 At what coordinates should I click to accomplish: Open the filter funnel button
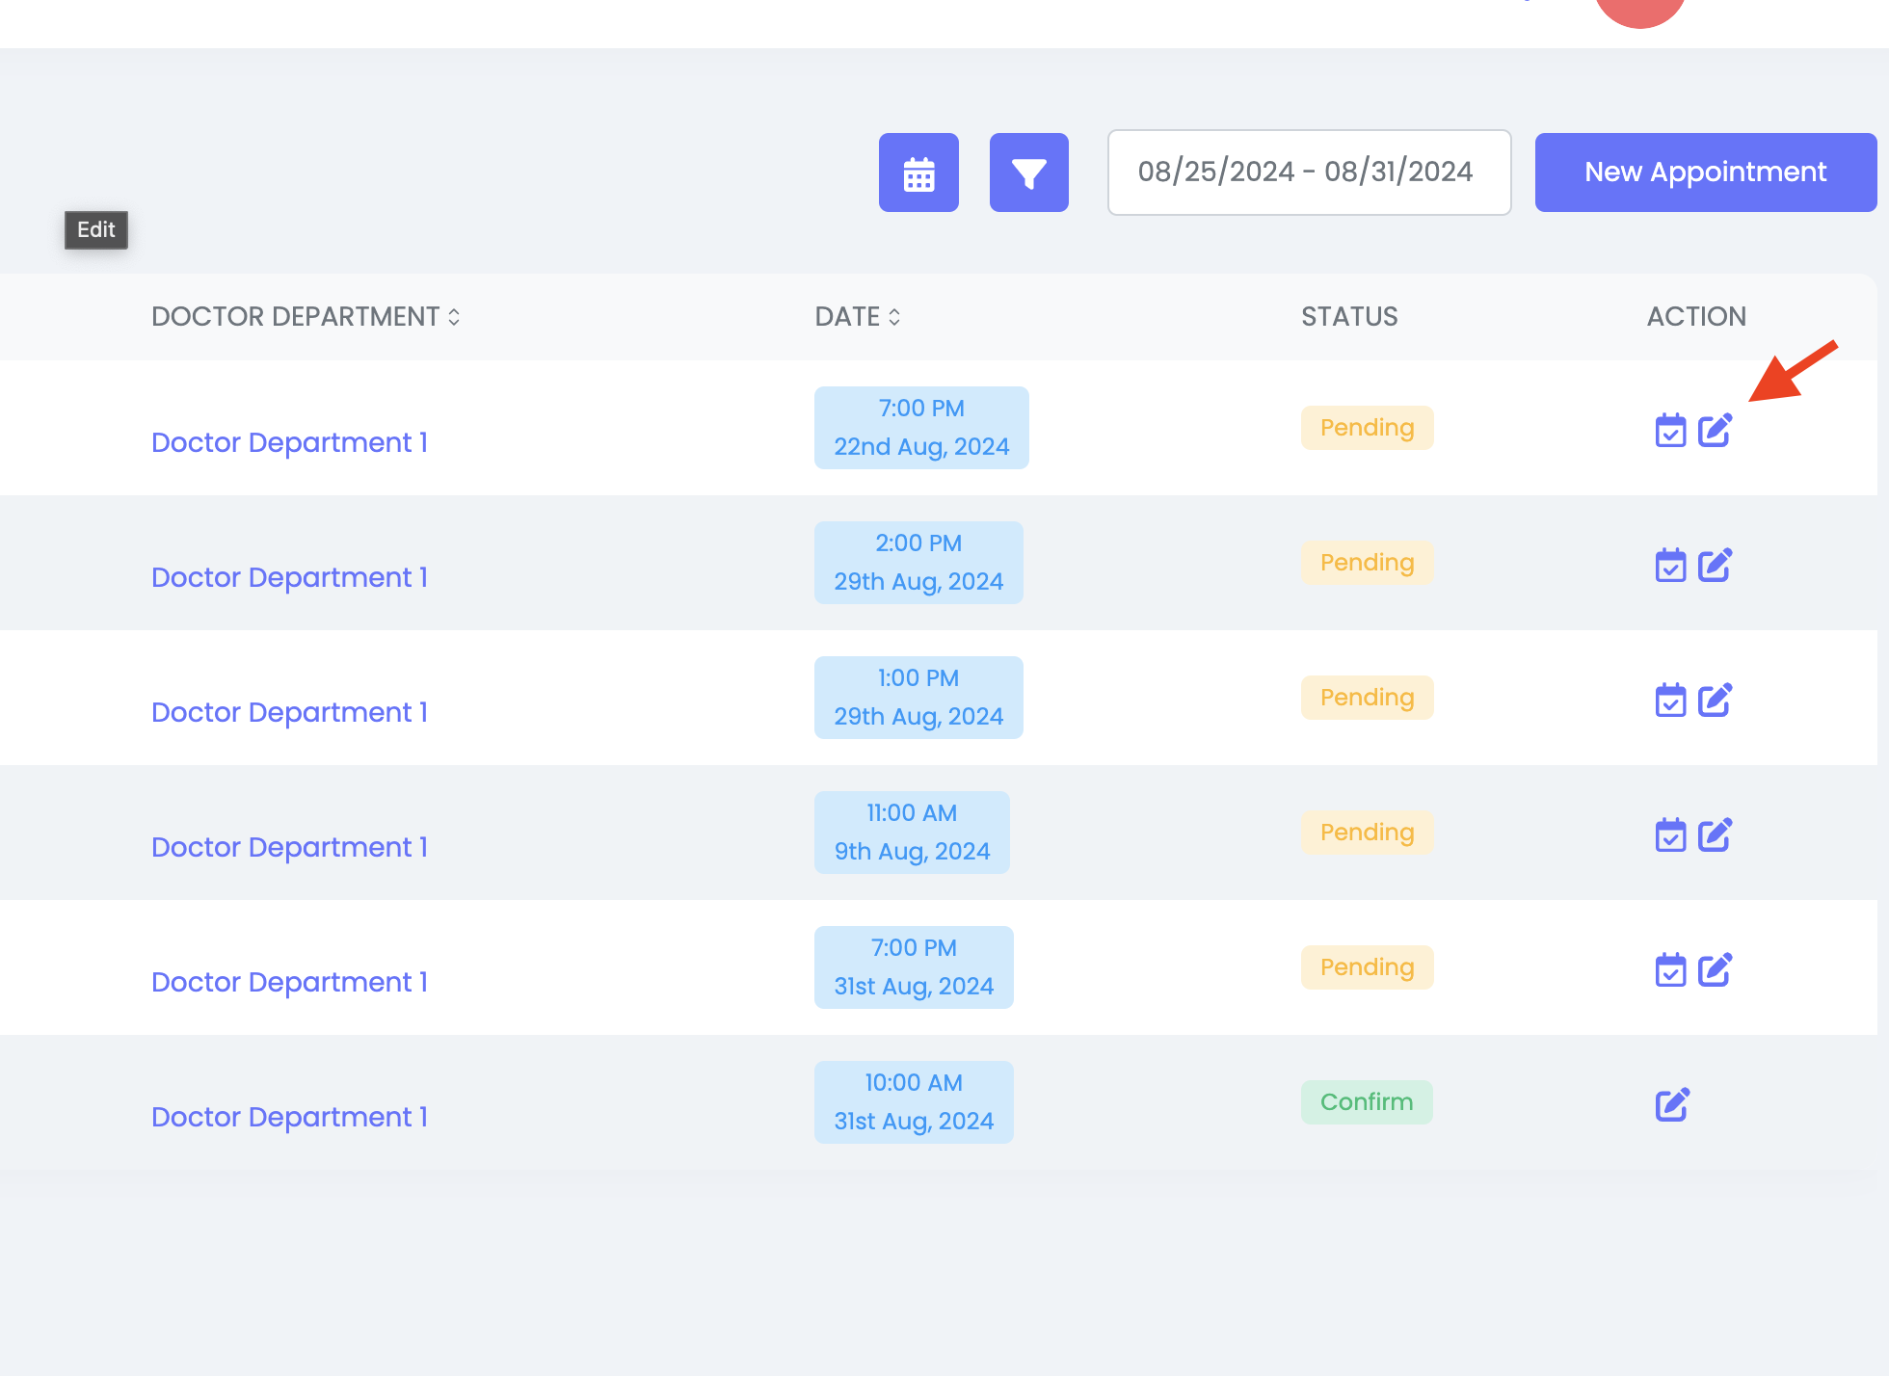point(1029,172)
